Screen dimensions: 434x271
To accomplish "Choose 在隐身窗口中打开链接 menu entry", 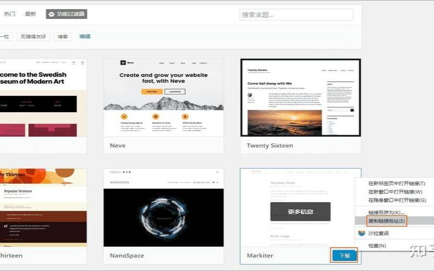I will tap(397, 200).
